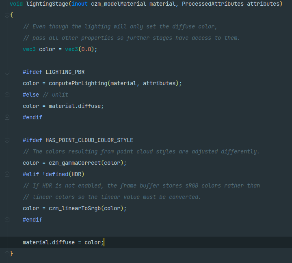The height and width of the screenshot is (263, 292).
Task: Collapse the #ifdef LIGHTING_PBR fold marker
Action: pos(7,72)
